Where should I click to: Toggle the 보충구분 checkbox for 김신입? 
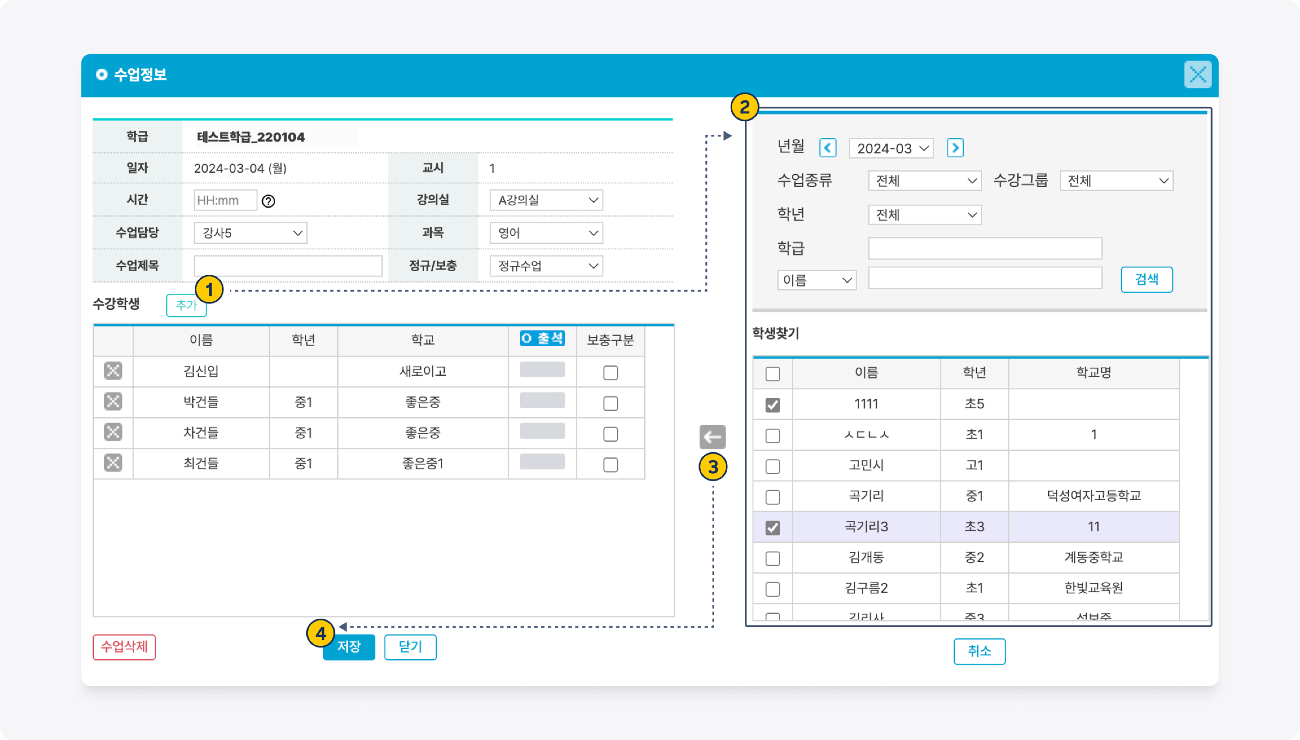(610, 373)
